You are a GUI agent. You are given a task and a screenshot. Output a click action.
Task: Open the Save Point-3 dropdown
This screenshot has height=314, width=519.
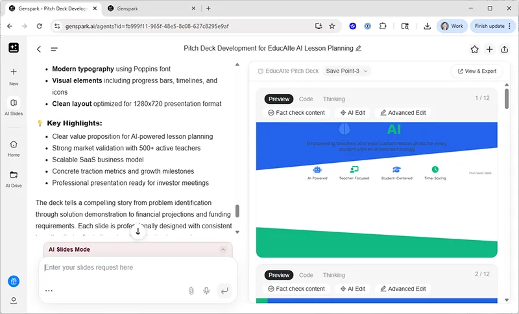click(x=347, y=71)
